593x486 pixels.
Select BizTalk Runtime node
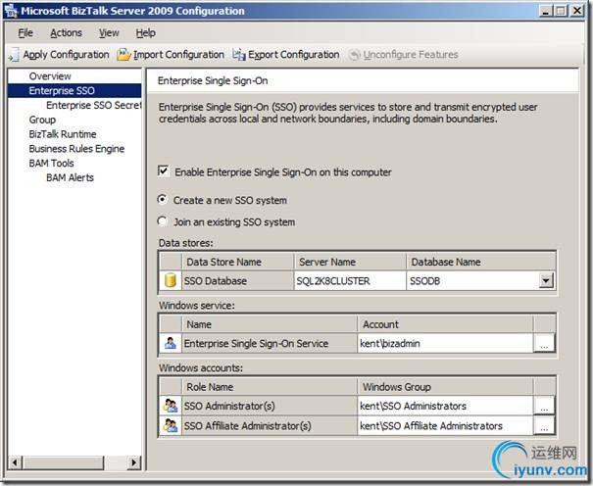click(x=63, y=134)
